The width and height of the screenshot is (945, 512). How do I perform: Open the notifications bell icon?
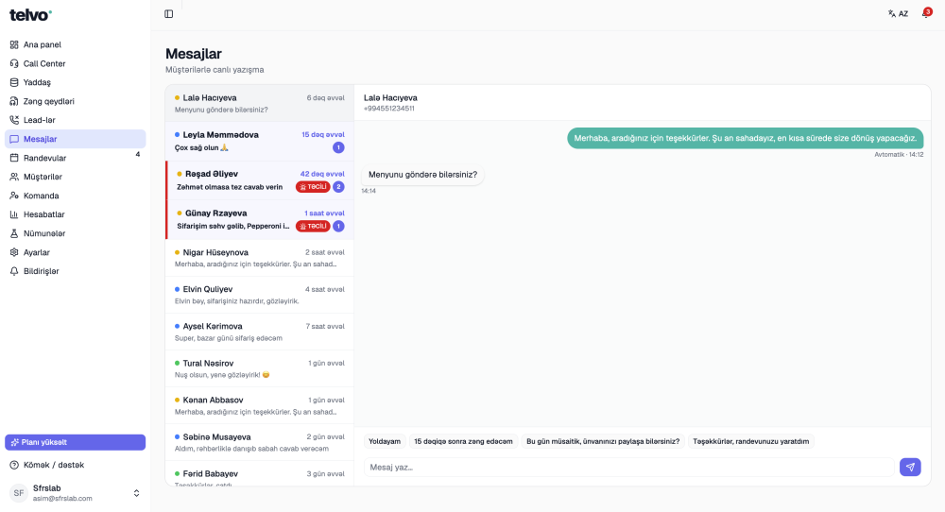[x=926, y=13]
